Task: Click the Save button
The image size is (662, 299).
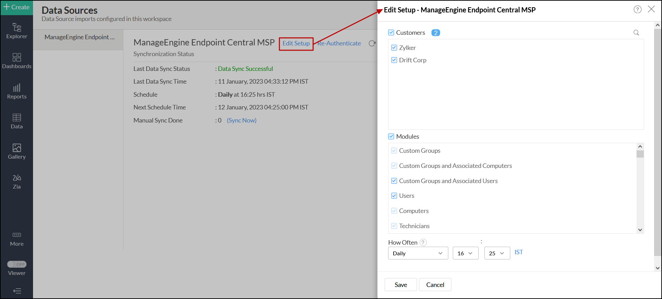Action: pos(401,285)
